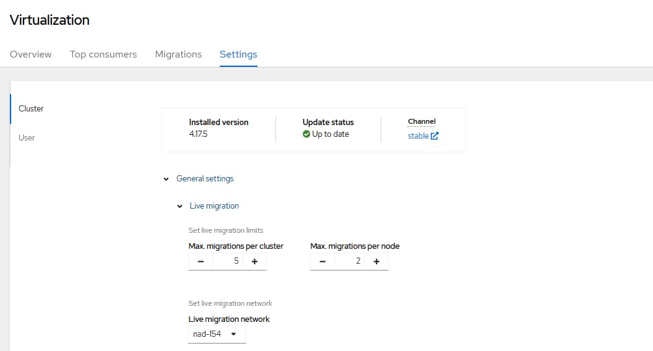Click Up to date status text
The width and height of the screenshot is (653, 351).
click(x=331, y=134)
